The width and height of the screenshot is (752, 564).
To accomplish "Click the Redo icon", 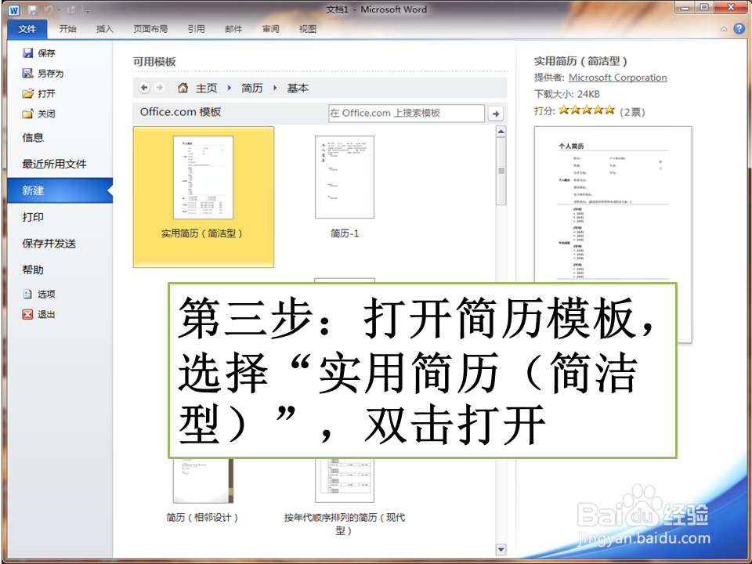I will [x=70, y=9].
